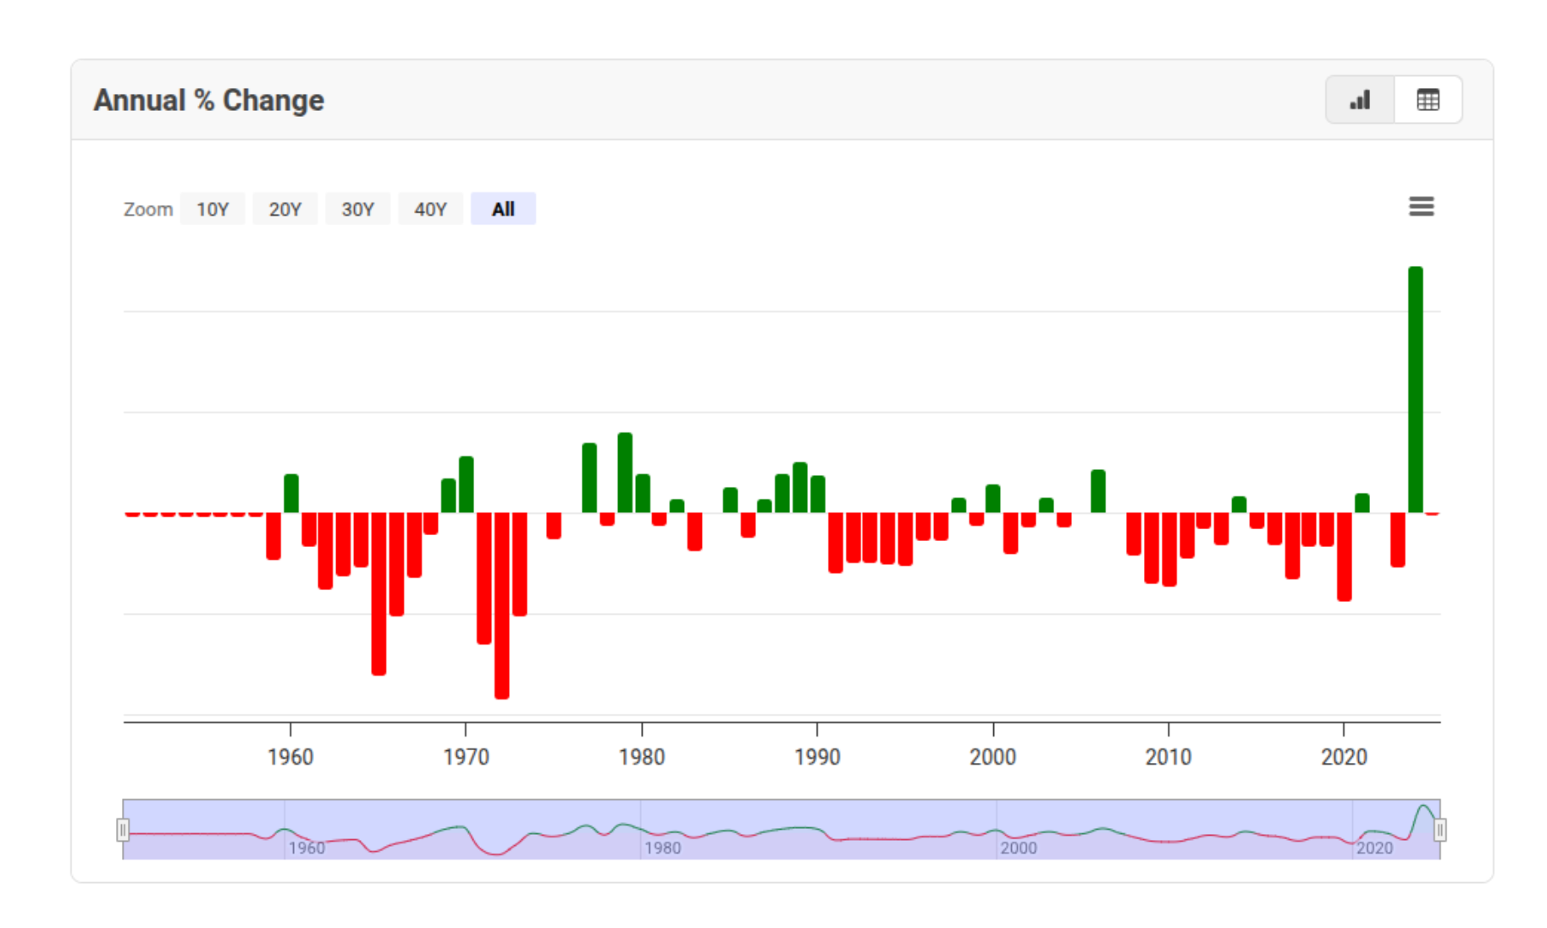Grab the right navigator range handle
The image size is (1547, 928).
click(1439, 830)
